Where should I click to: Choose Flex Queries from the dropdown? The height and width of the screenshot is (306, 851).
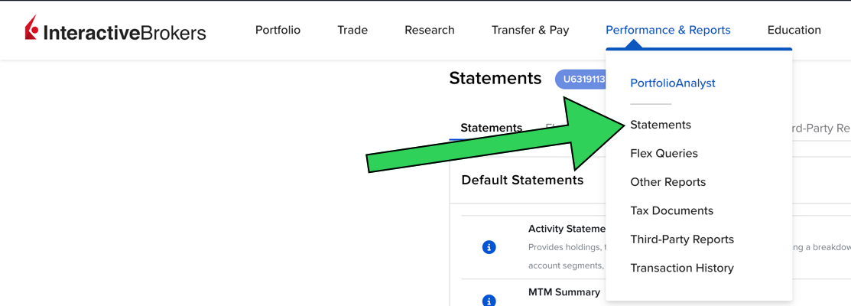[x=664, y=154]
